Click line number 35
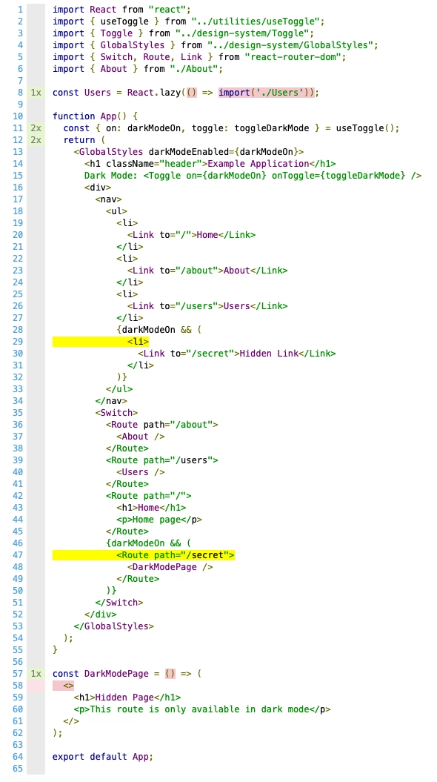 pyautogui.click(x=18, y=412)
